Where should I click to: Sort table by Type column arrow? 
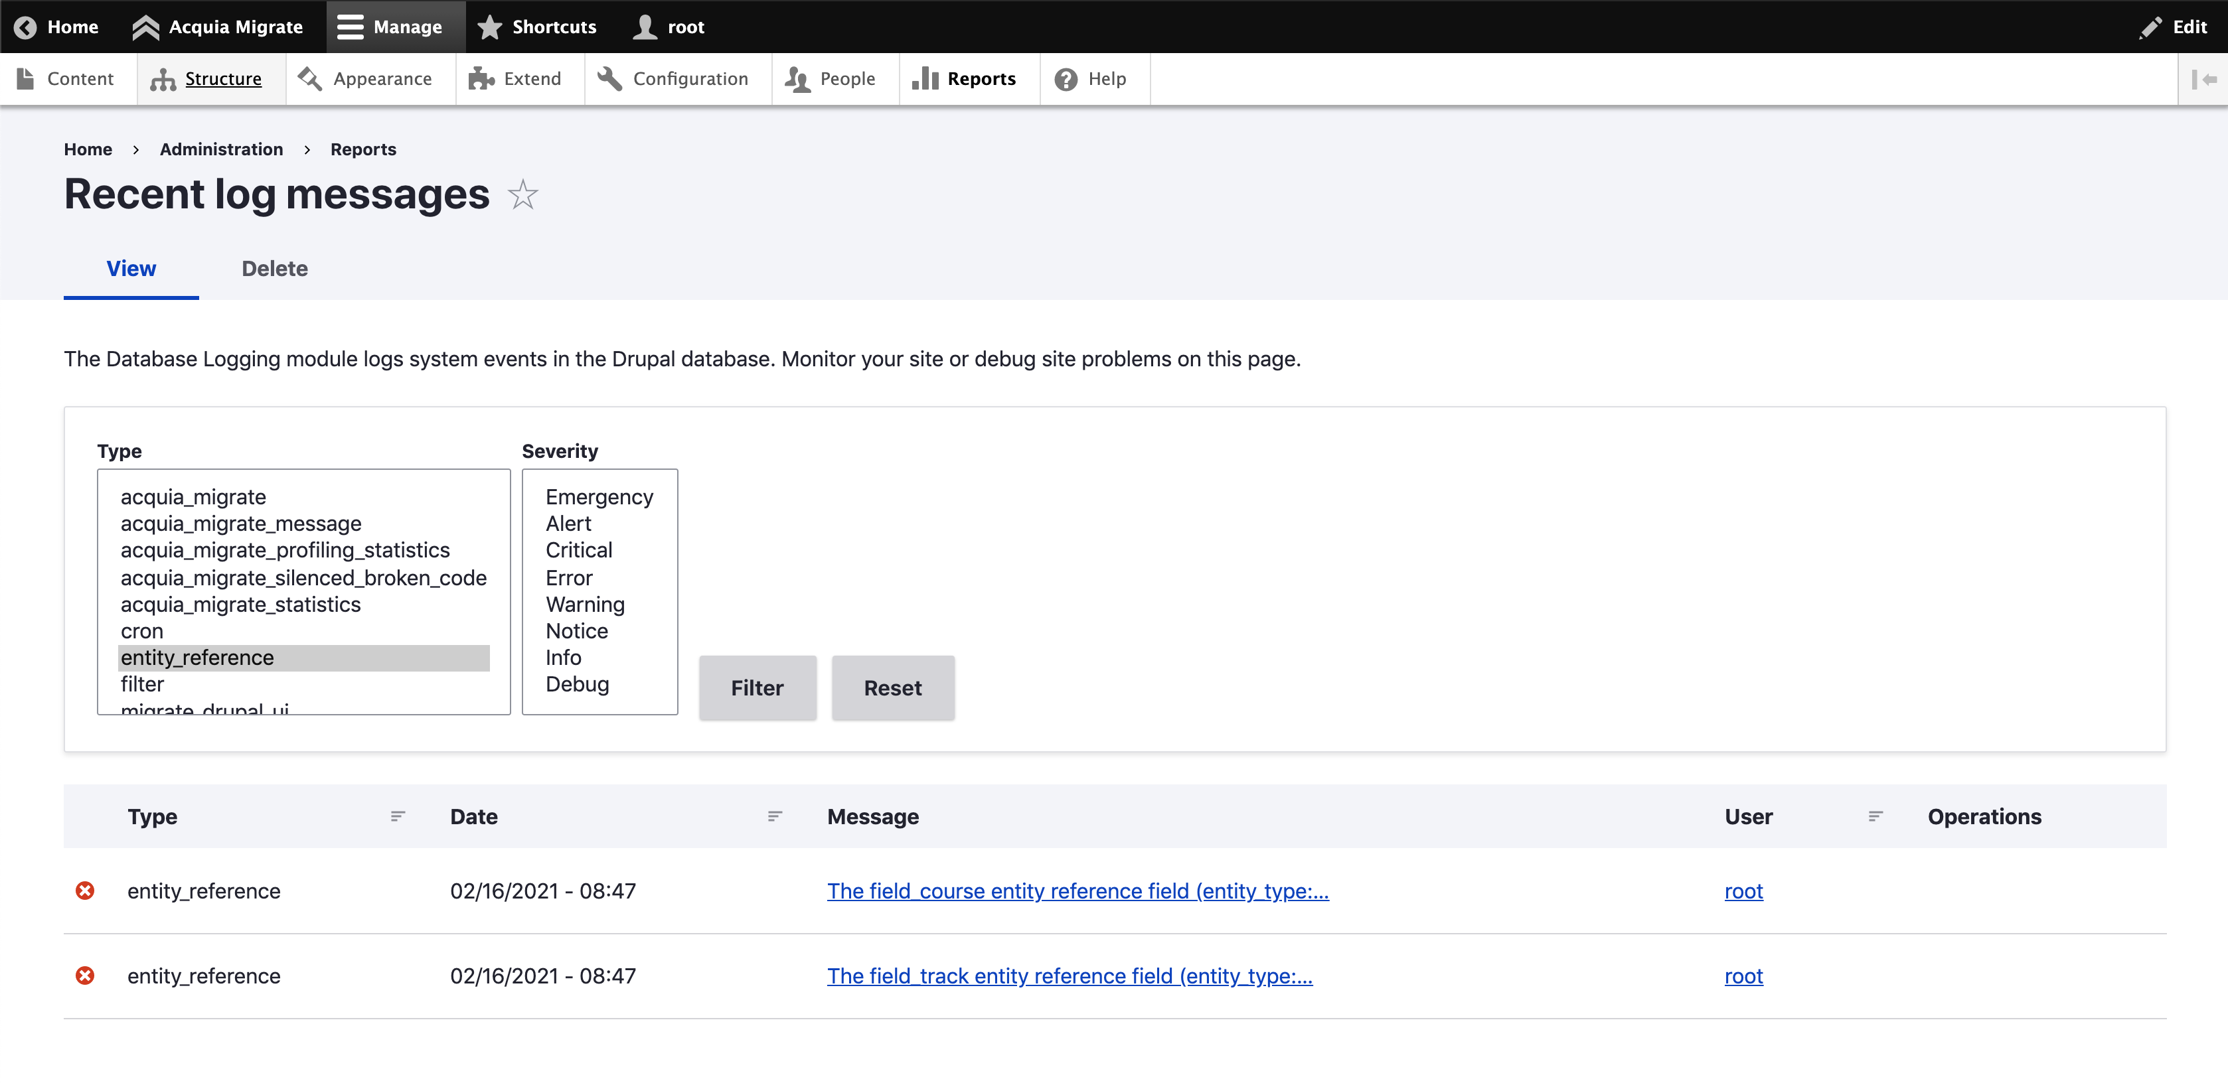[398, 816]
